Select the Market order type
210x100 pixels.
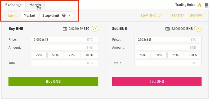tap(29, 15)
